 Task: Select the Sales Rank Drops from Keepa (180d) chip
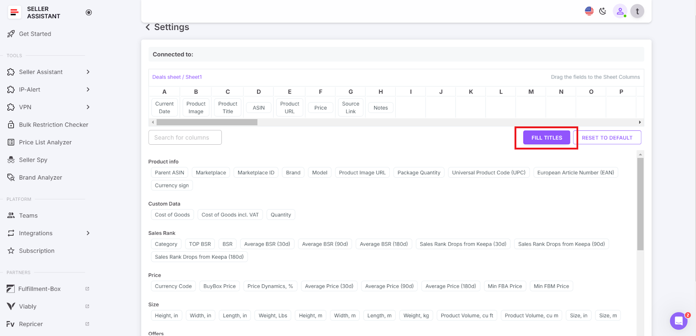coord(199,257)
